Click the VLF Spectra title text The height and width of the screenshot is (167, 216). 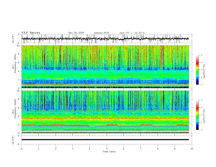[31, 33]
